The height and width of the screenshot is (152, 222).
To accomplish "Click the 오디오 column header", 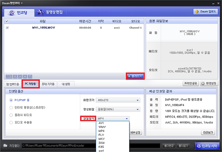I will point(135,21).
